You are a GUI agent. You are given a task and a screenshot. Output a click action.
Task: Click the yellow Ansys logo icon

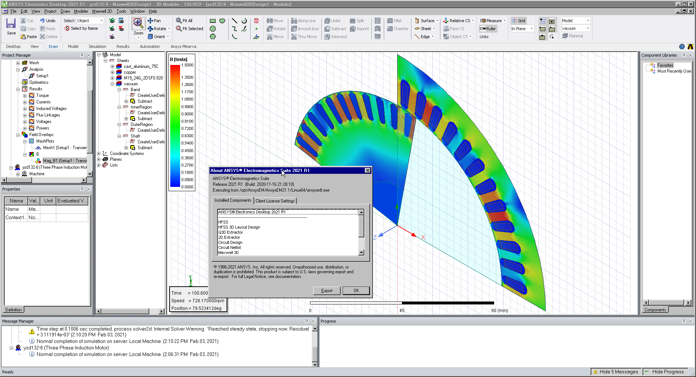pos(690,46)
